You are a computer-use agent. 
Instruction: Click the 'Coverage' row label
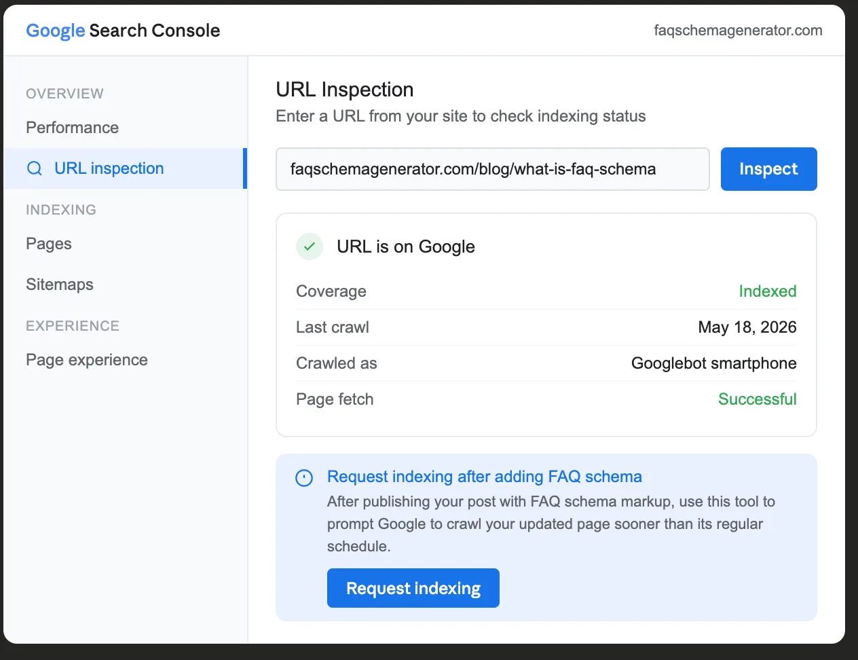pyautogui.click(x=331, y=291)
